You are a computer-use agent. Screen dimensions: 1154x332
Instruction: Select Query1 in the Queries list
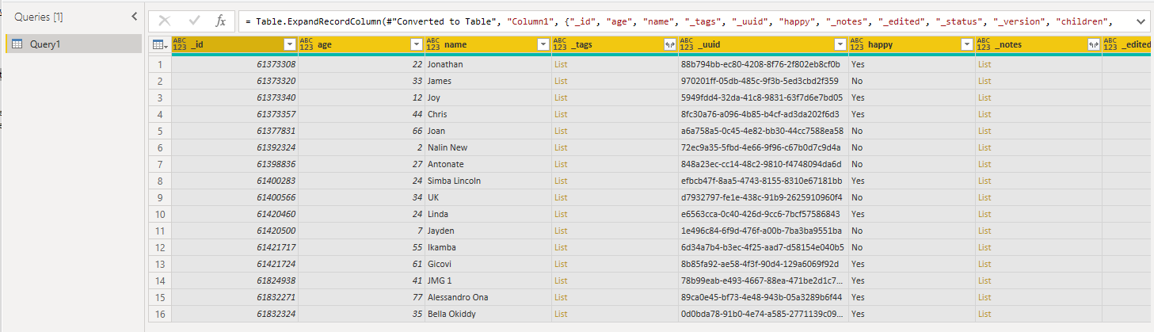(x=74, y=44)
